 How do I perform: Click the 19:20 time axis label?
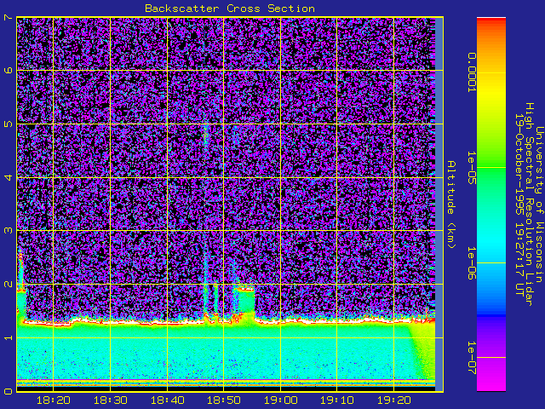393,400
